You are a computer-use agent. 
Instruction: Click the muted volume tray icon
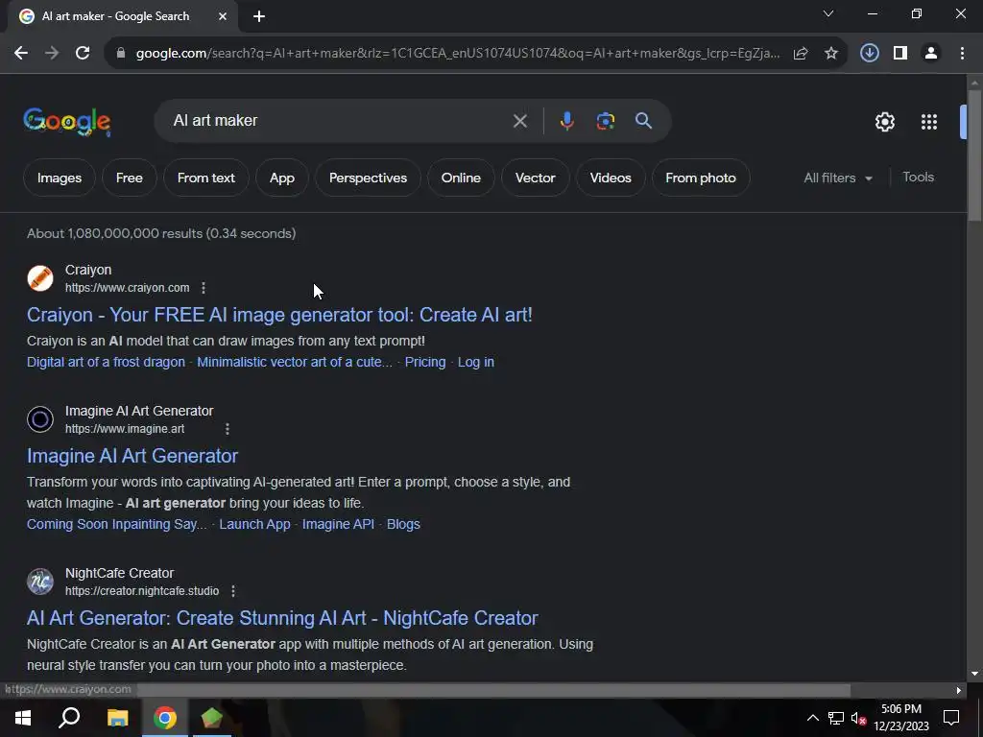(x=859, y=718)
